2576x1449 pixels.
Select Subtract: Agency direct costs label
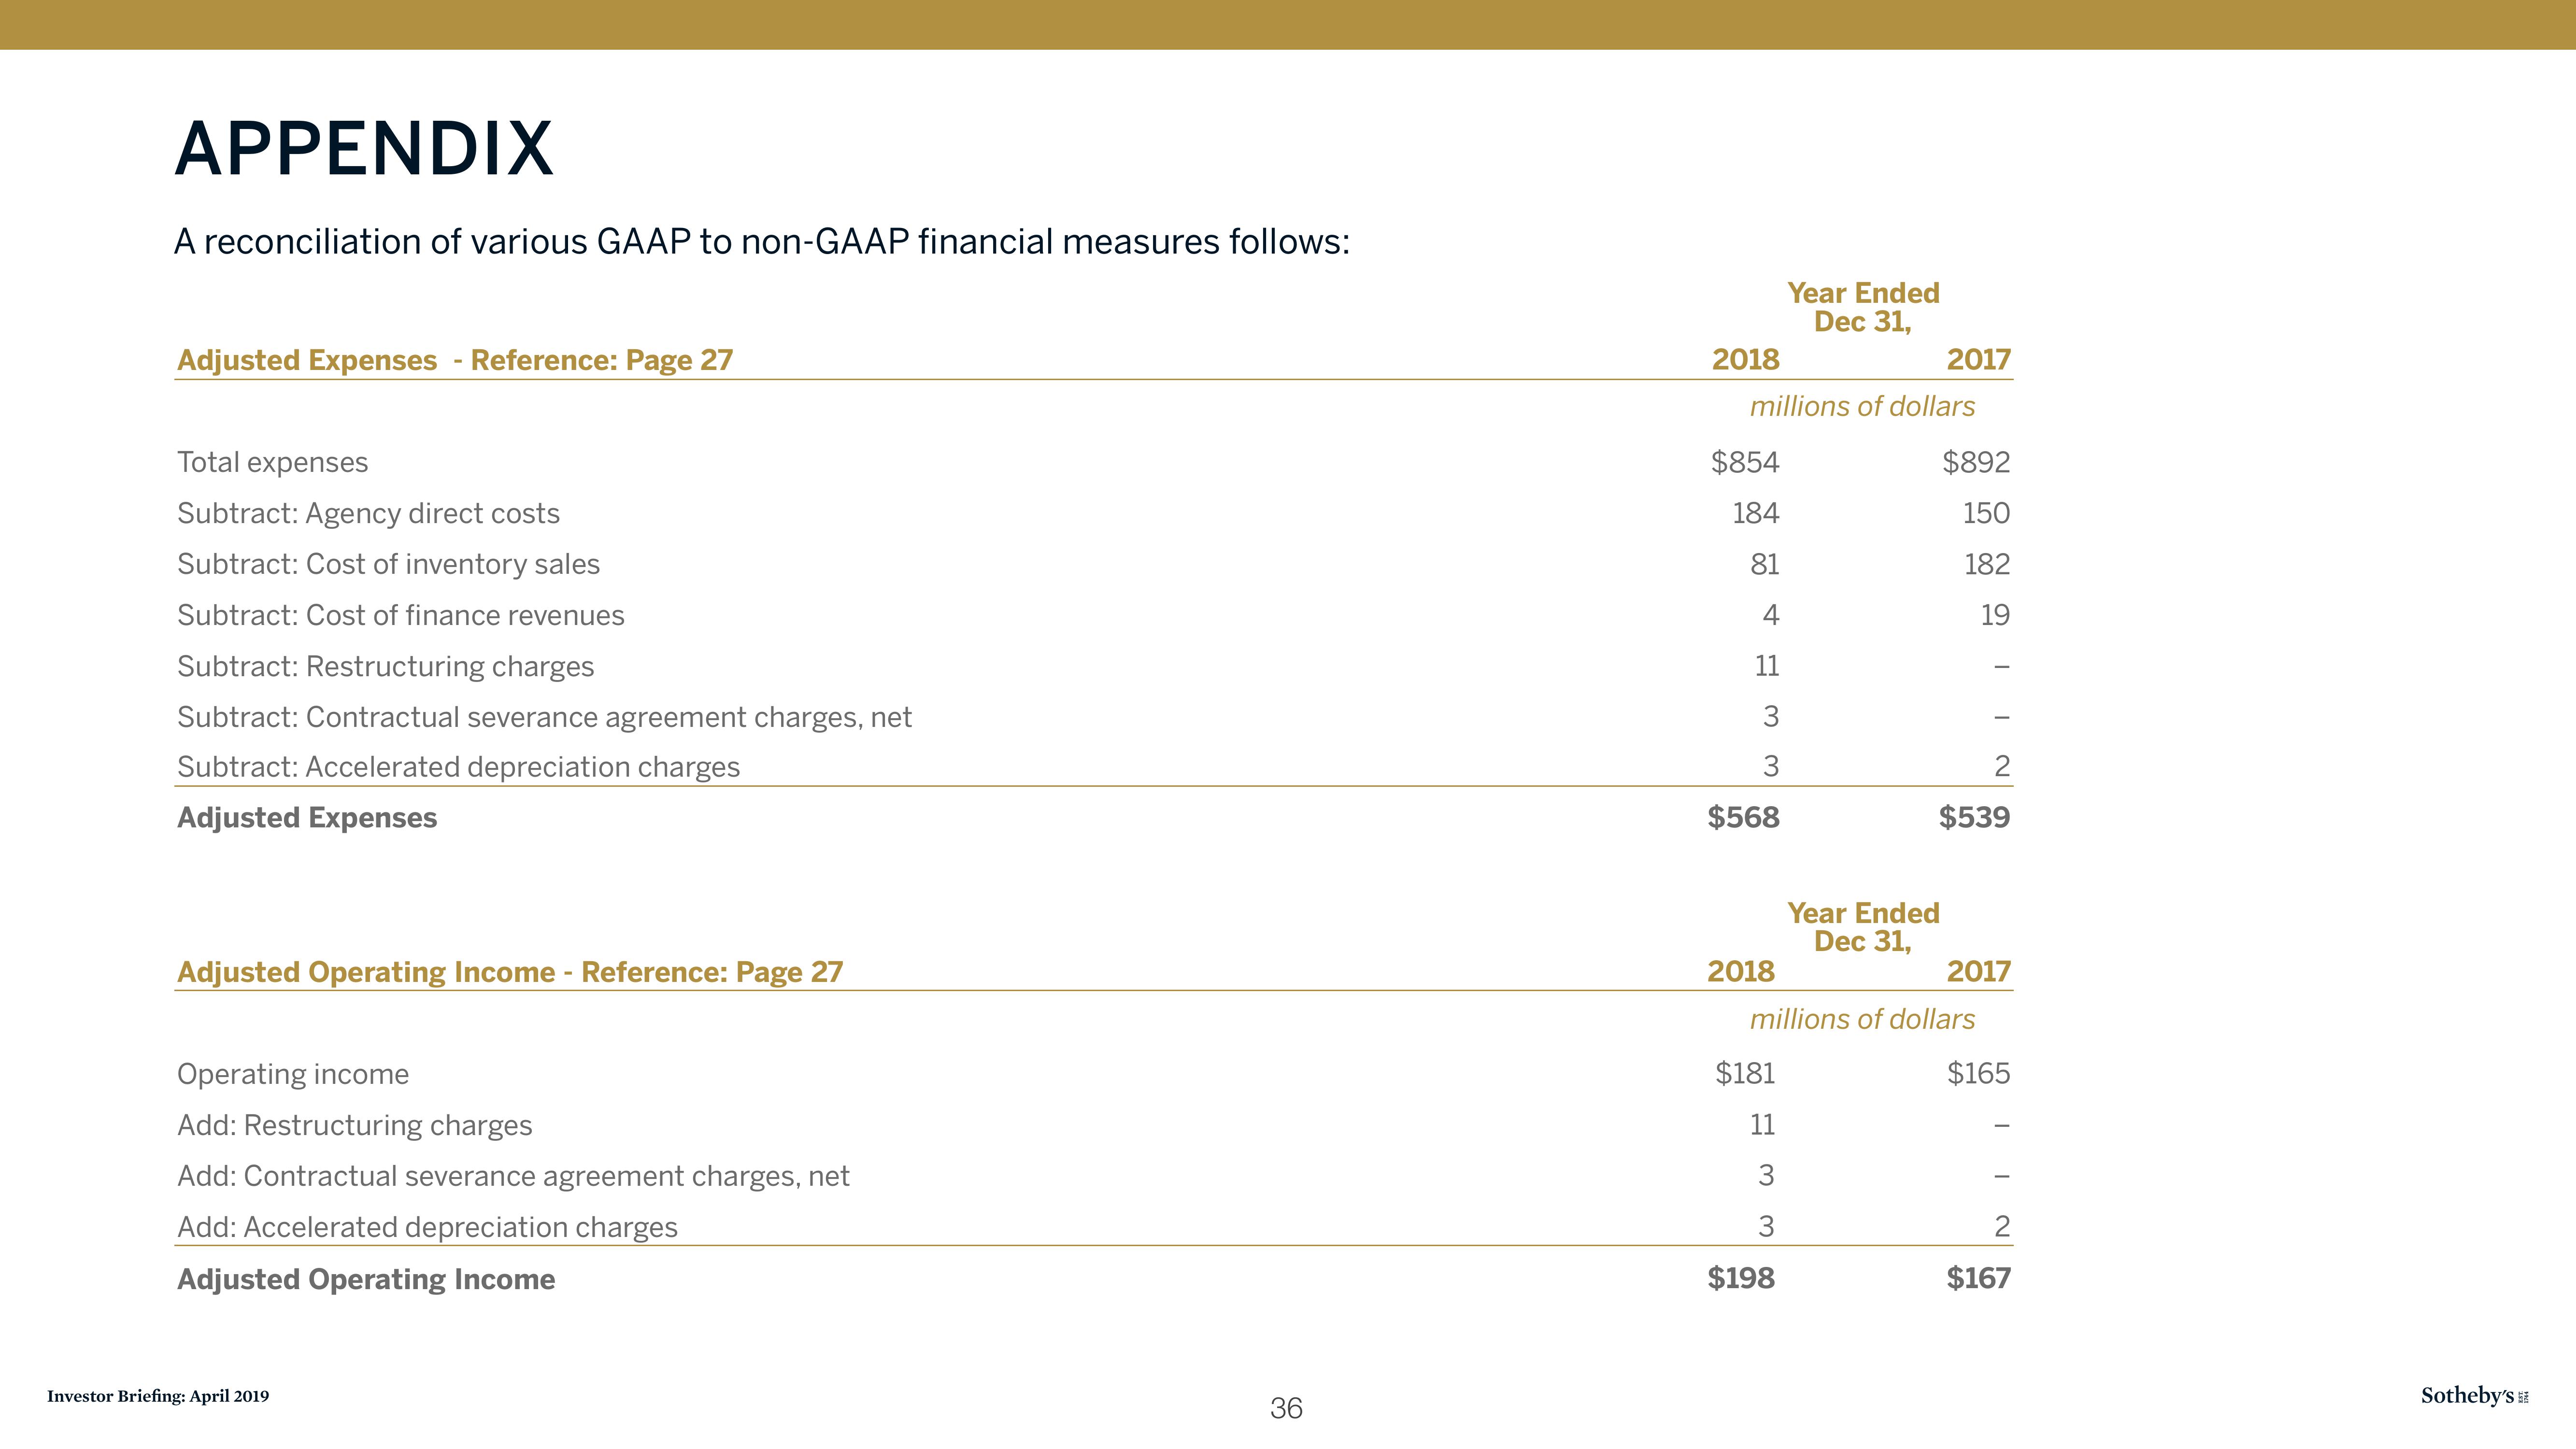[x=368, y=513]
